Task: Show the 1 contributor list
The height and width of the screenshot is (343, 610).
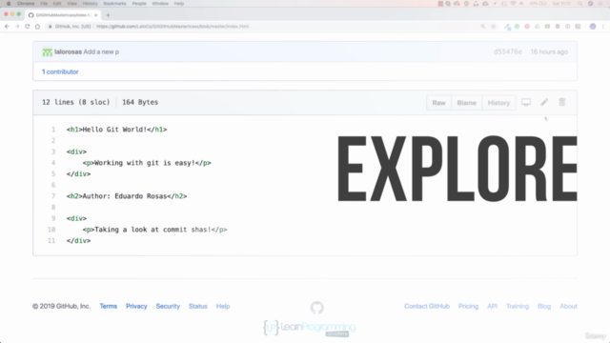Action: coord(60,71)
